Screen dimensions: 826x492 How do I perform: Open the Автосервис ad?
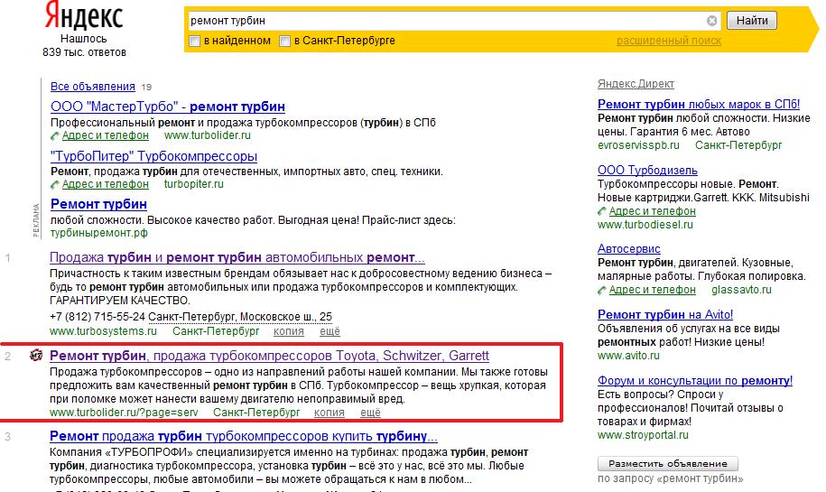click(x=629, y=248)
